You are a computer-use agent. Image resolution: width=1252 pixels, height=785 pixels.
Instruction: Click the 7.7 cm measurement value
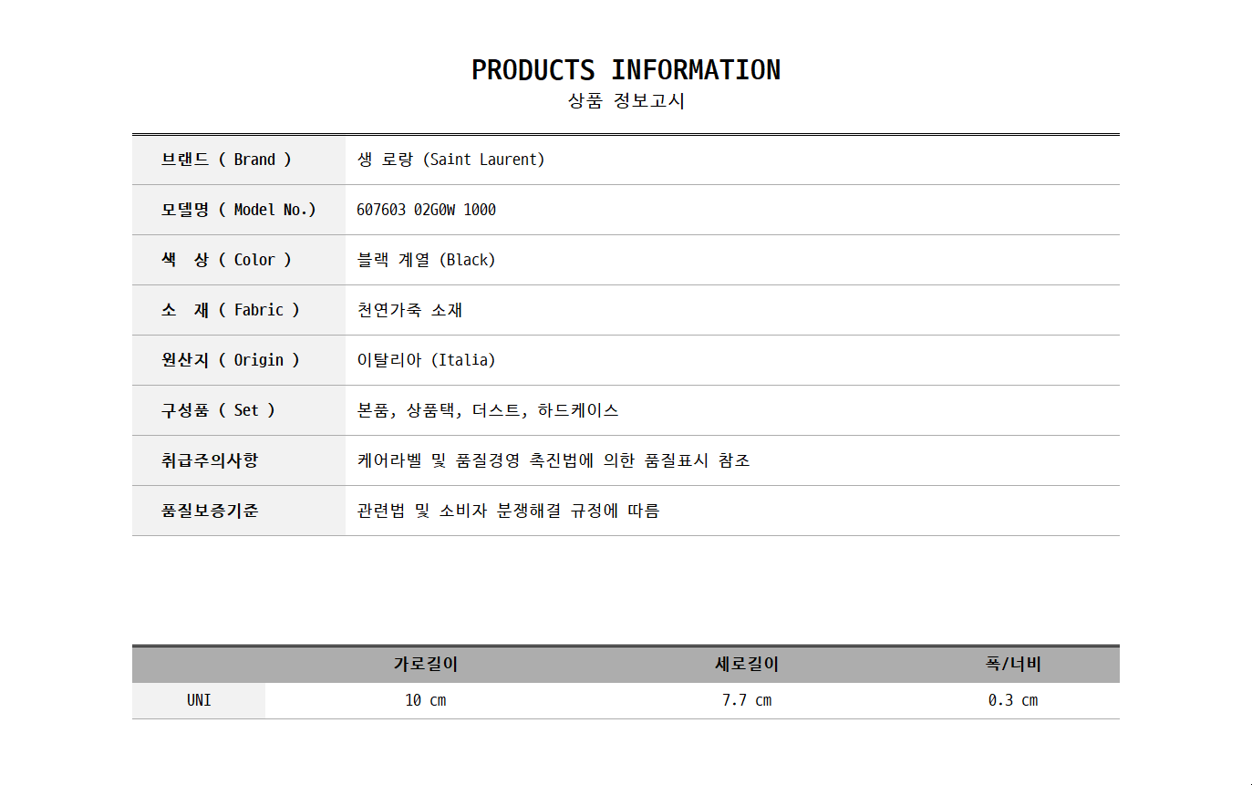(746, 700)
